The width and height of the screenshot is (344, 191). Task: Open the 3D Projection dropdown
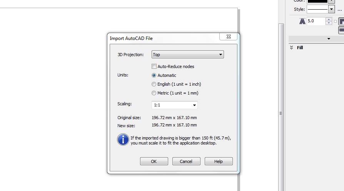click(187, 55)
